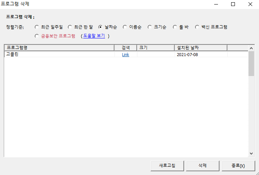Close the dialog with 종료(X) button
The height and width of the screenshot is (175, 259).
[x=238, y=166]
